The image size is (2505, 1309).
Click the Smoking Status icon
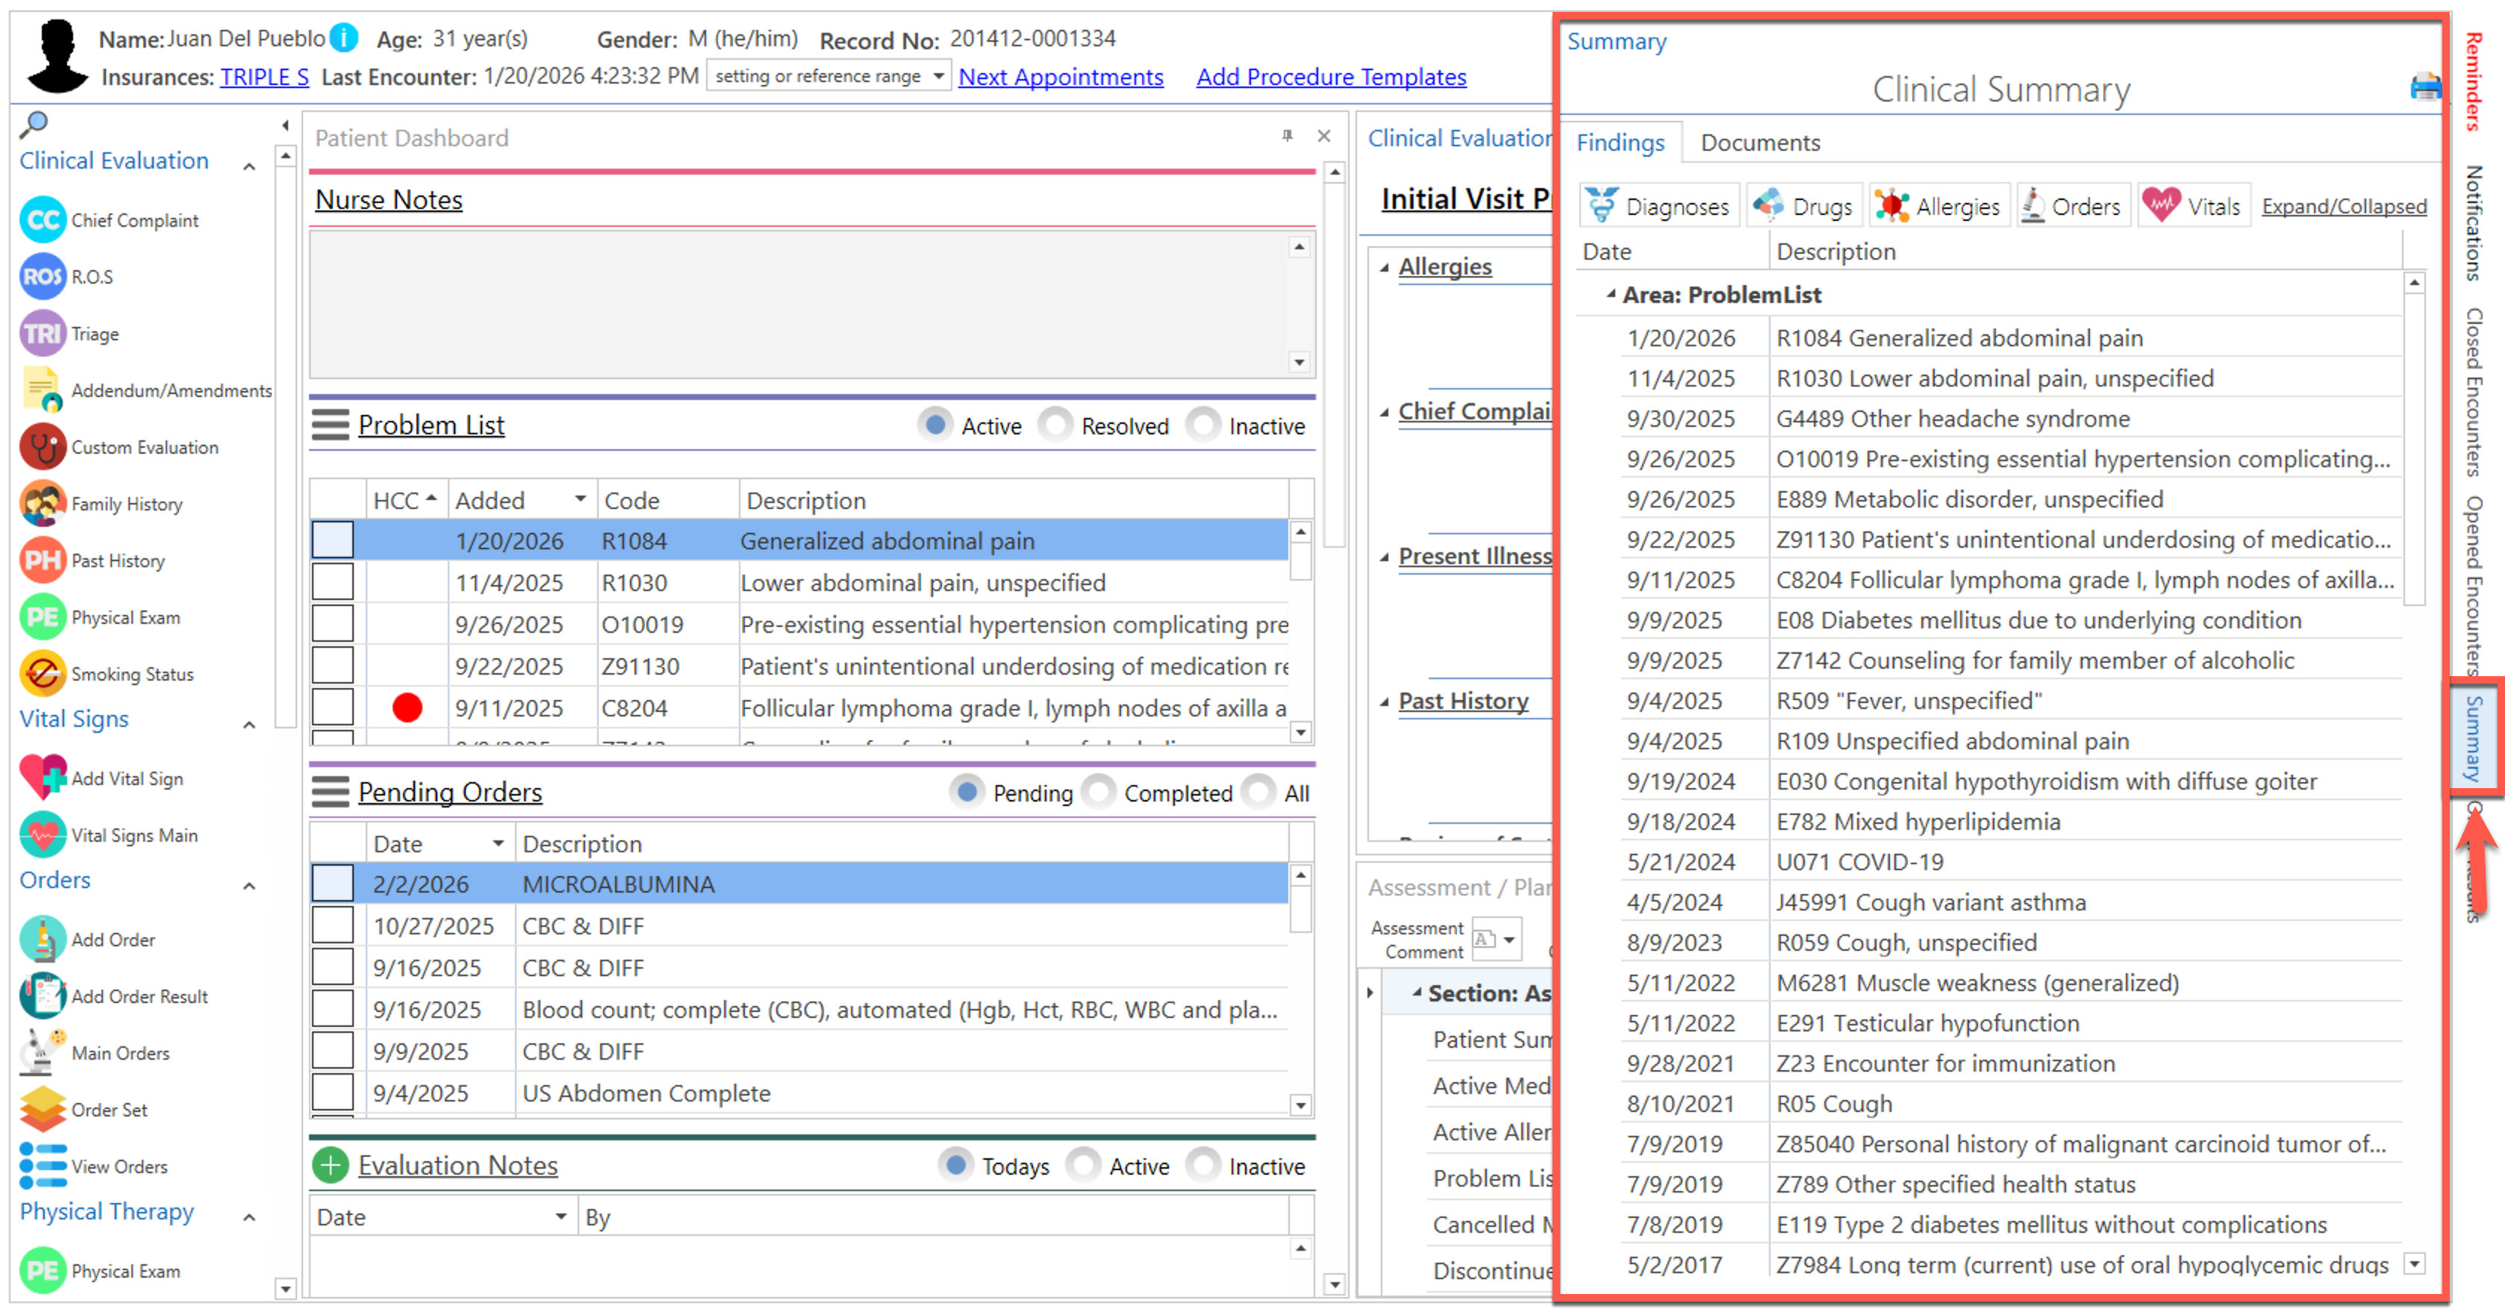click(42, 674)
